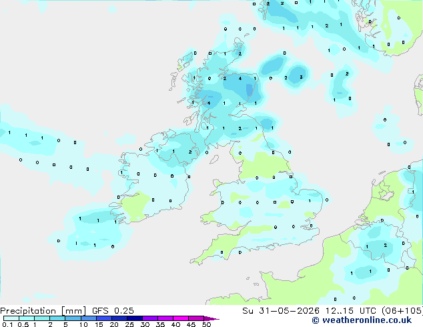Screen dimensions: 423x327
Task: Click the legend label '0.1'
Action: (8, 324)
